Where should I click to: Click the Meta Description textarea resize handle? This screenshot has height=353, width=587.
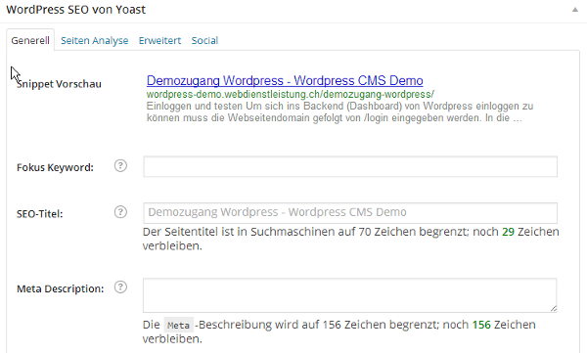tap(554, 308)
